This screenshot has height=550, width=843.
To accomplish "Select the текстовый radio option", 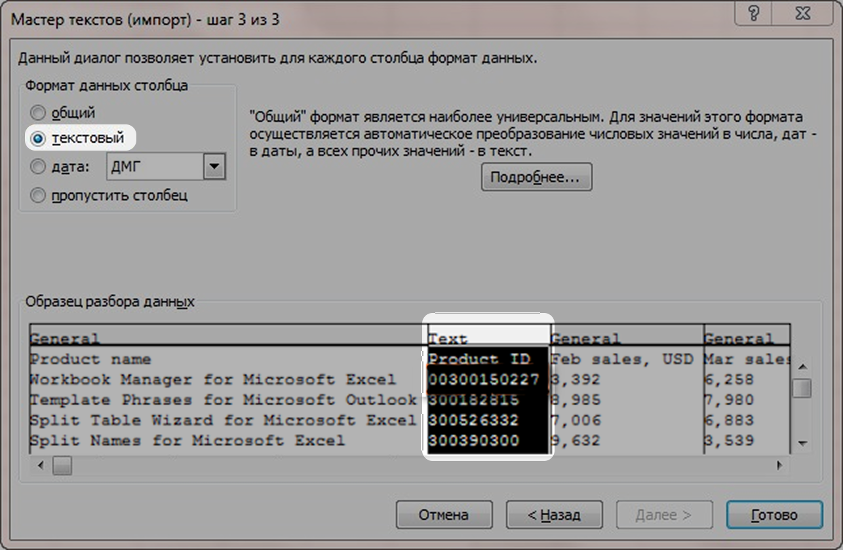I will (x=39, y=139).
